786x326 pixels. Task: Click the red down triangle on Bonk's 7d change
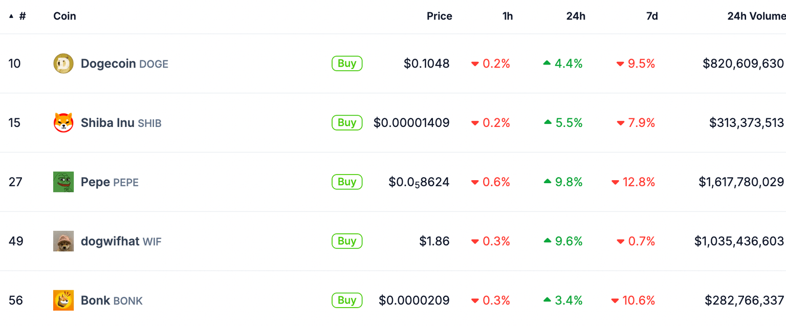coord(615,300)
